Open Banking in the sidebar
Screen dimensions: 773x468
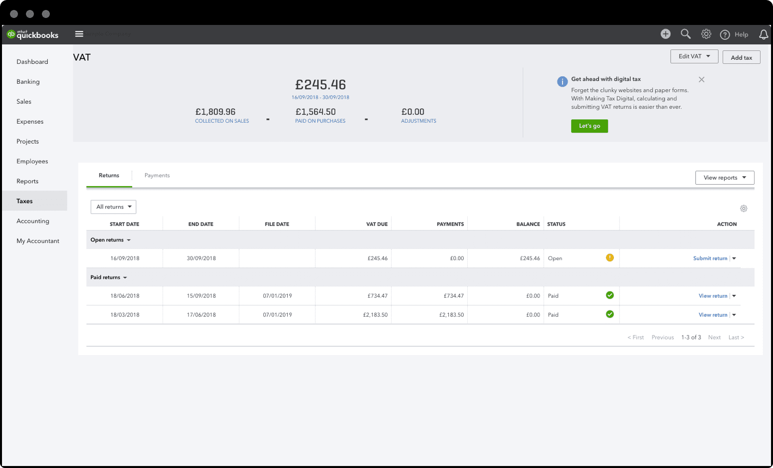pos(28,82)
